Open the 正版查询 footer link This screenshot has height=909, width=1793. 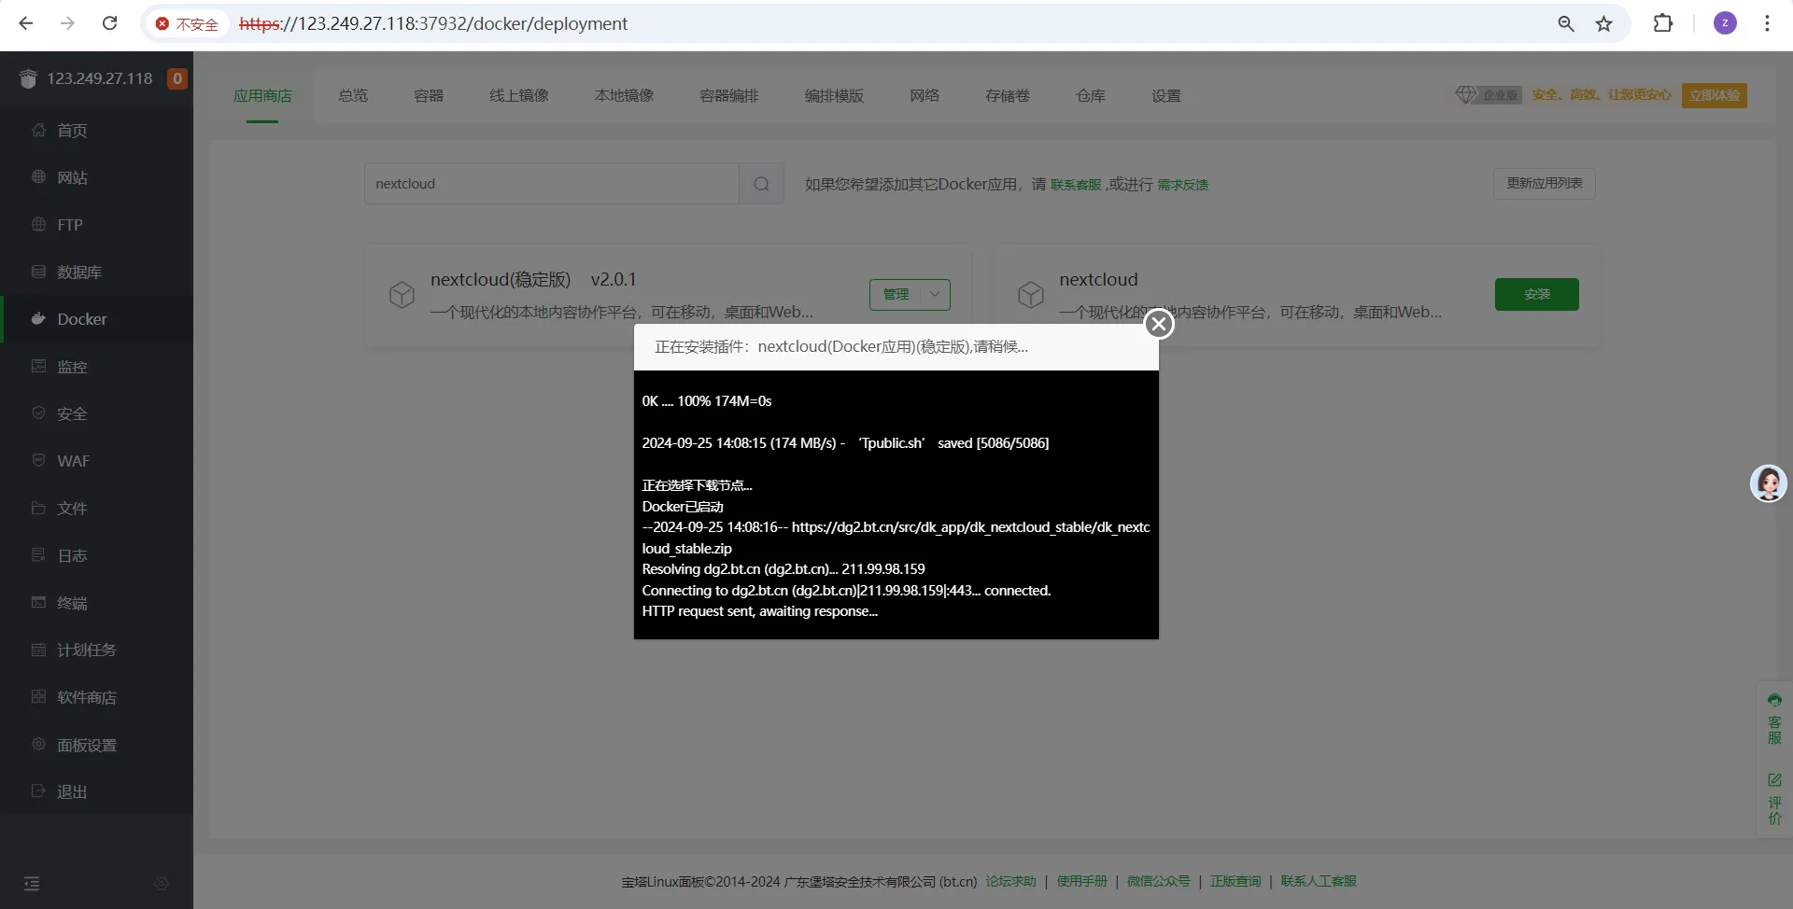click(1235, 881)
